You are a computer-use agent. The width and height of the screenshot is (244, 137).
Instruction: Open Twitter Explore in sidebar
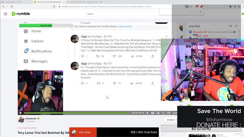(34, 41)
